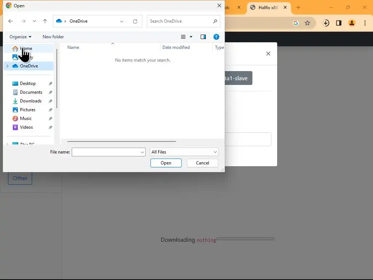Click the Downloading progress bar

point(246,239)
